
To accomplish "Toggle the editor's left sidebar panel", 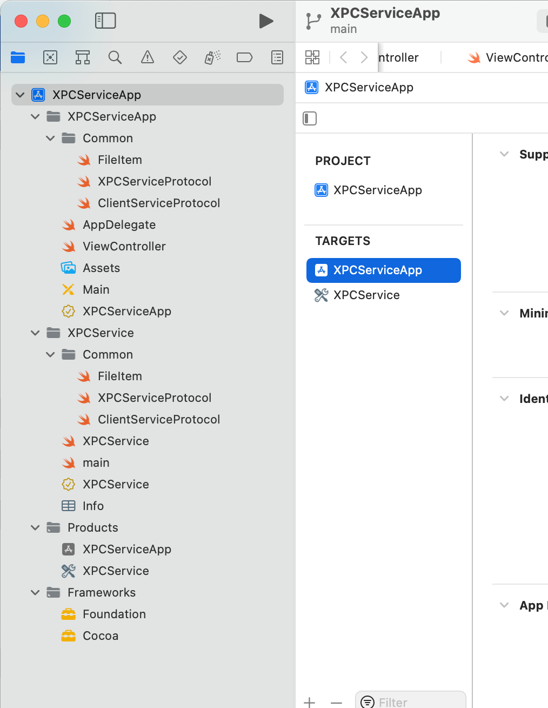I will pyautogui.click(x=310, y=118).
